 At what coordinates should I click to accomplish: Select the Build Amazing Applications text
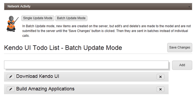click(45, 89)
